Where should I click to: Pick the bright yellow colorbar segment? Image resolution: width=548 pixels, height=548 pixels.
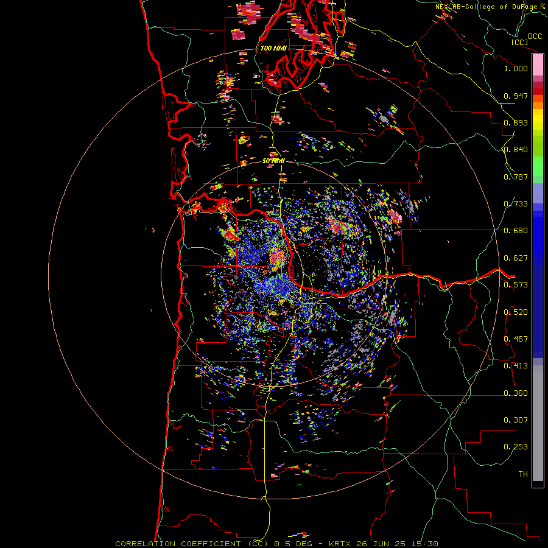pos(538,119)
